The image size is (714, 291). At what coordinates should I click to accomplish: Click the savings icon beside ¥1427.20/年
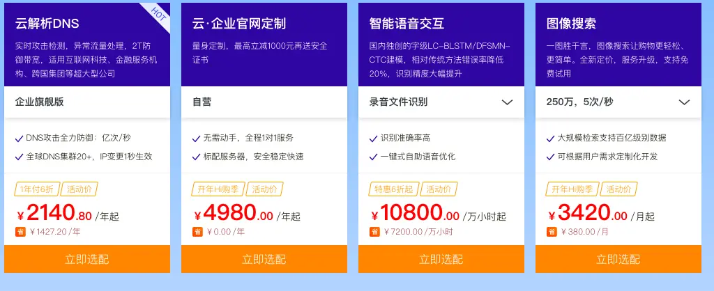[x=20, y=232]
